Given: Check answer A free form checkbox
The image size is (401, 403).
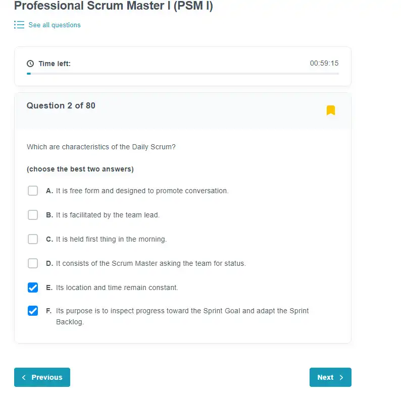Looking at the screenshot, I should click(x=33, y=191).
